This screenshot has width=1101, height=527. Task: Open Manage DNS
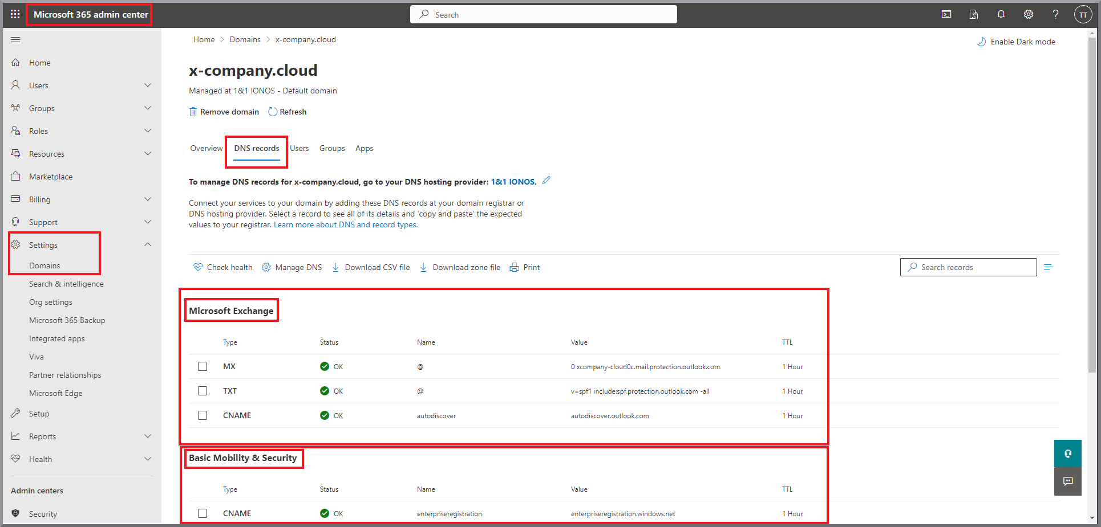292,267
